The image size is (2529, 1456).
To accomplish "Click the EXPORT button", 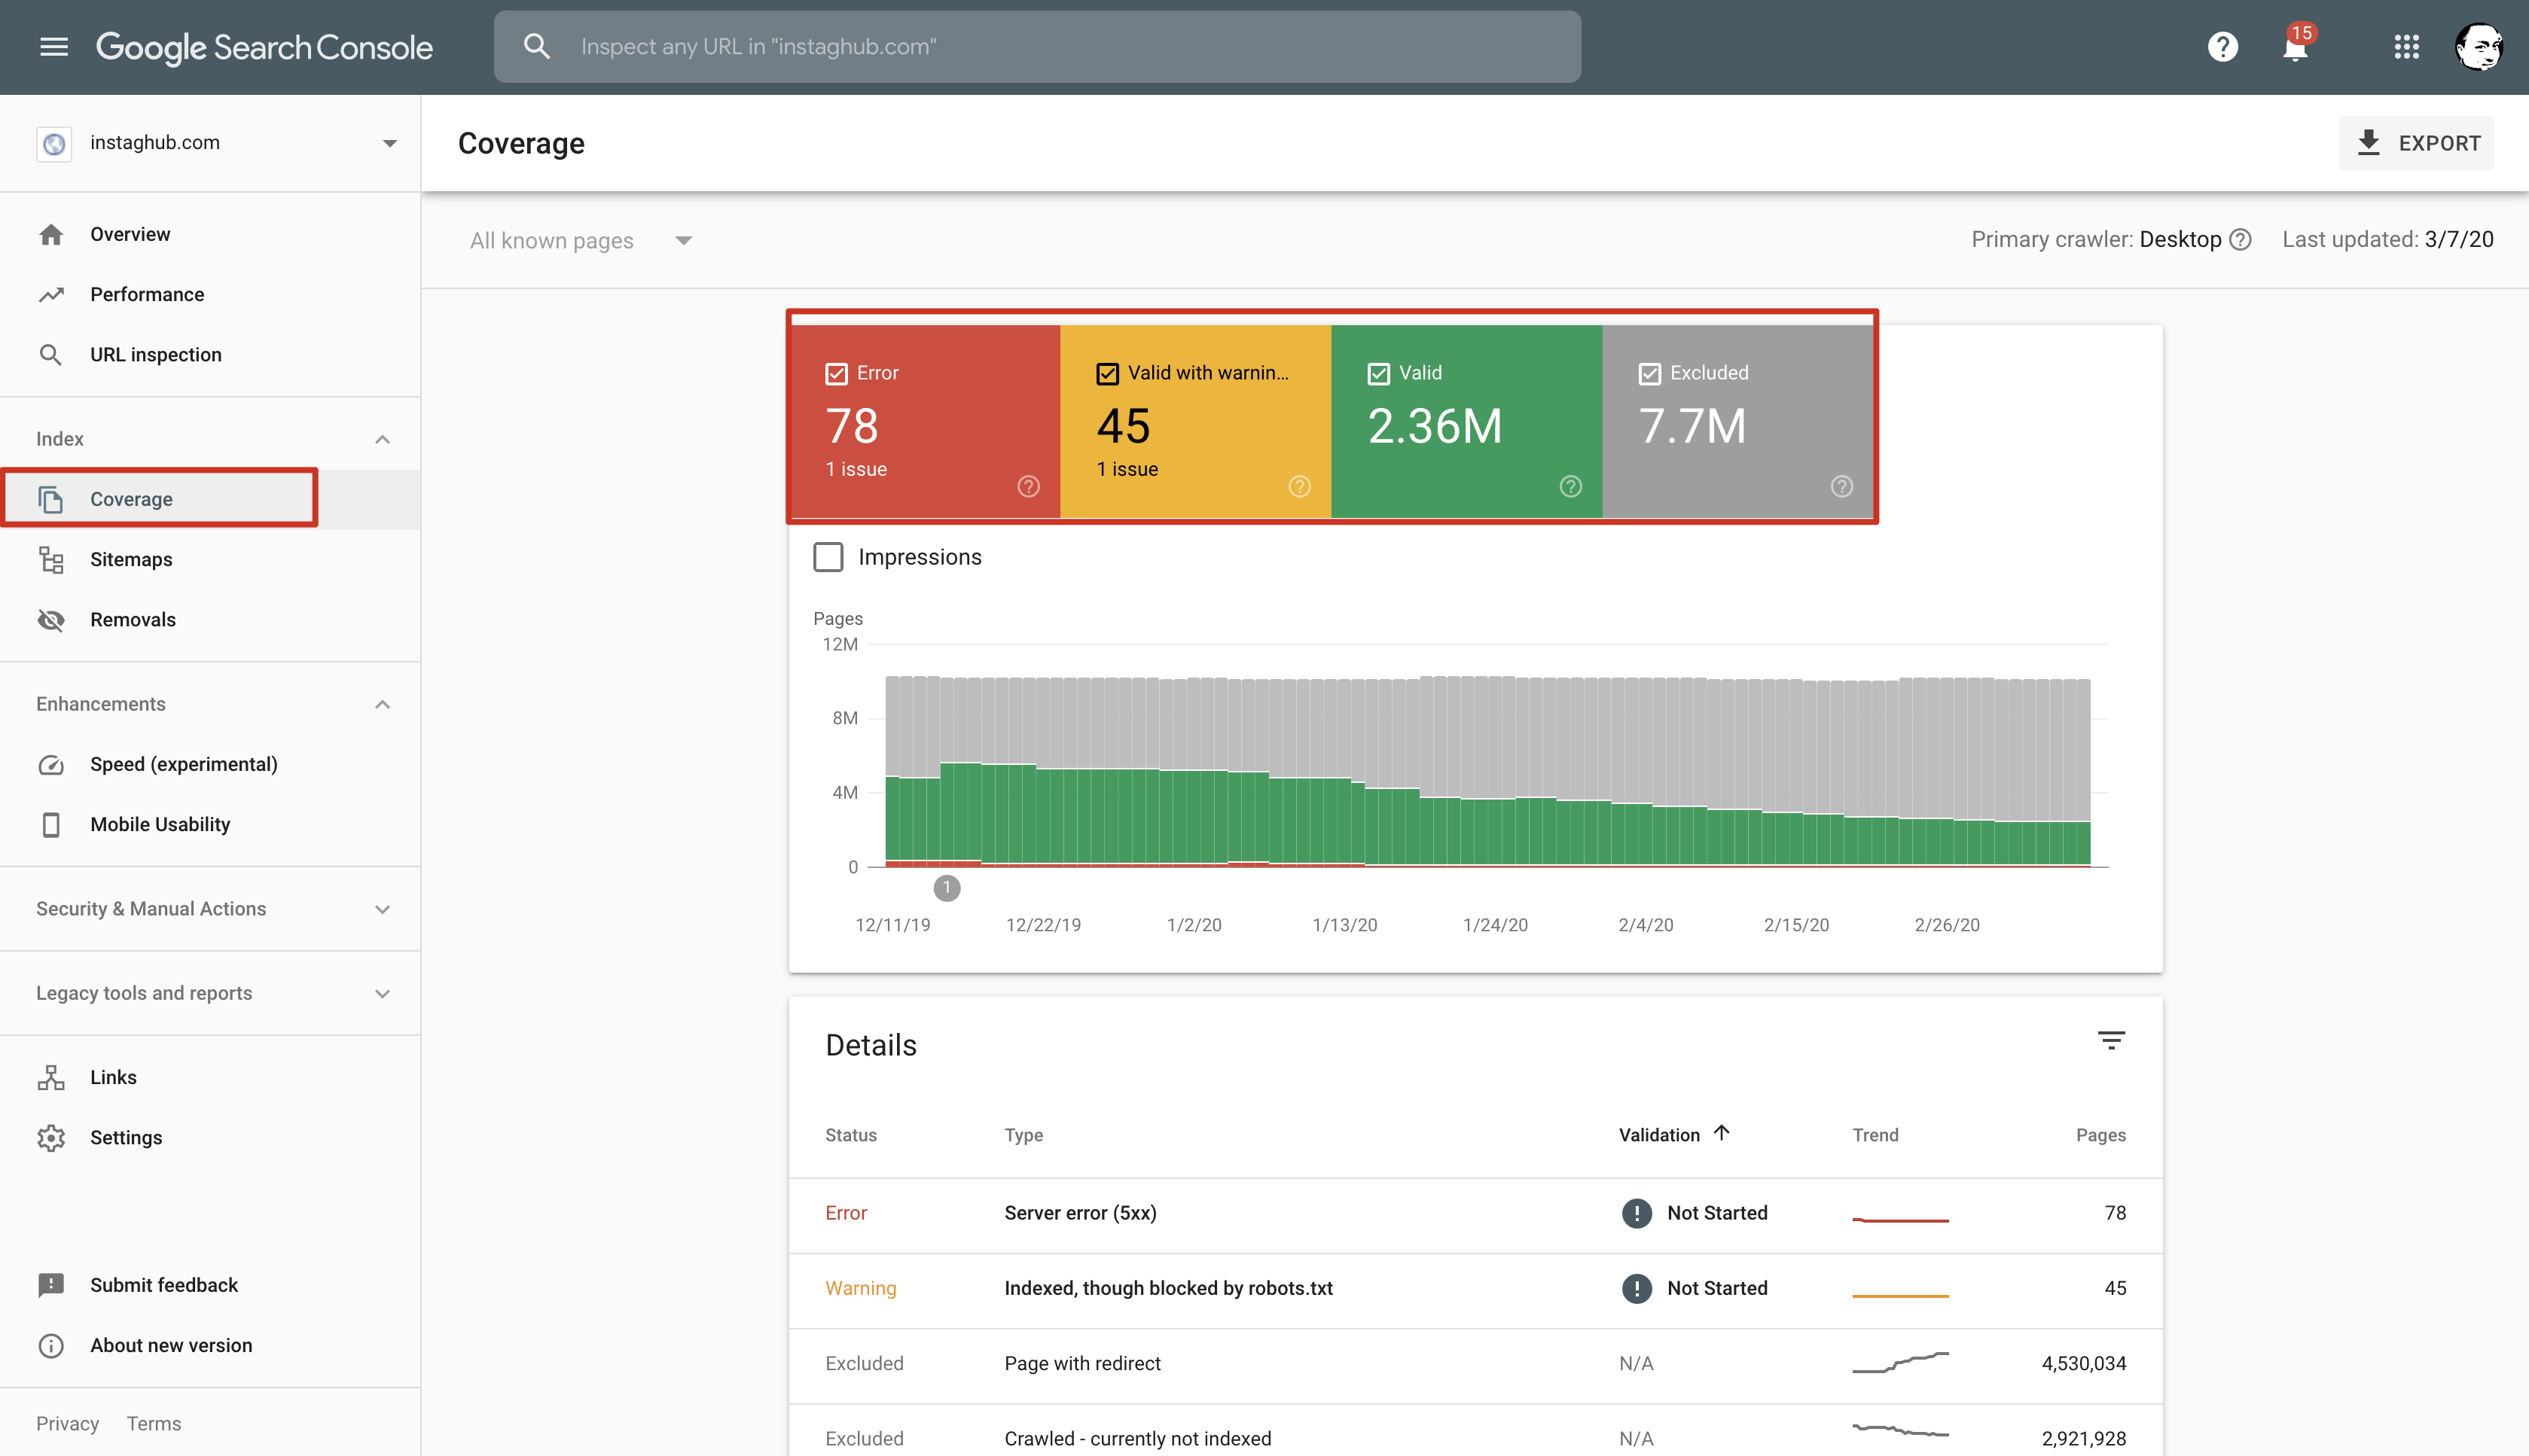I will [2415, 143].
